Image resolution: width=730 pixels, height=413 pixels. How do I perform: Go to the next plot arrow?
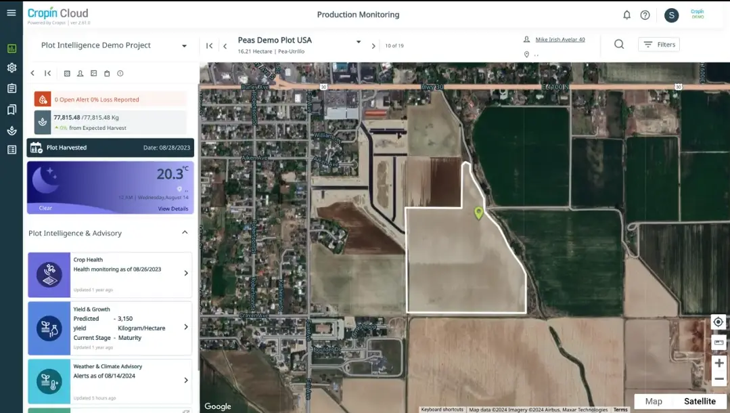tap(373, 46)
